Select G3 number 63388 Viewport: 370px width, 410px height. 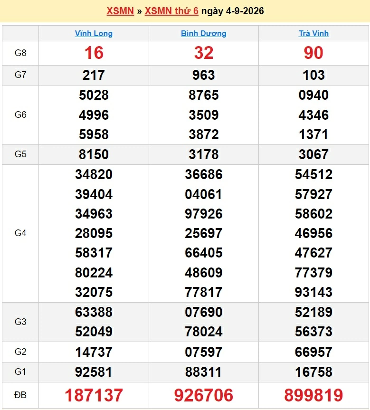click(94, 312)
